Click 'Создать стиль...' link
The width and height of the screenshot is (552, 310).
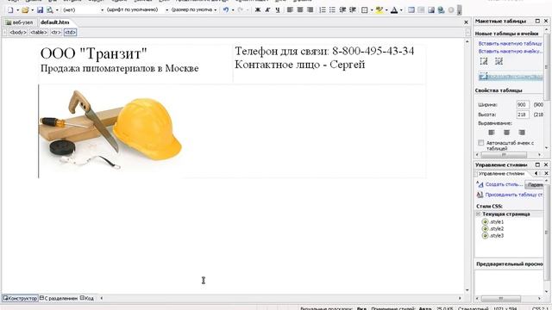pyautogui.click(x=504, y=184)
